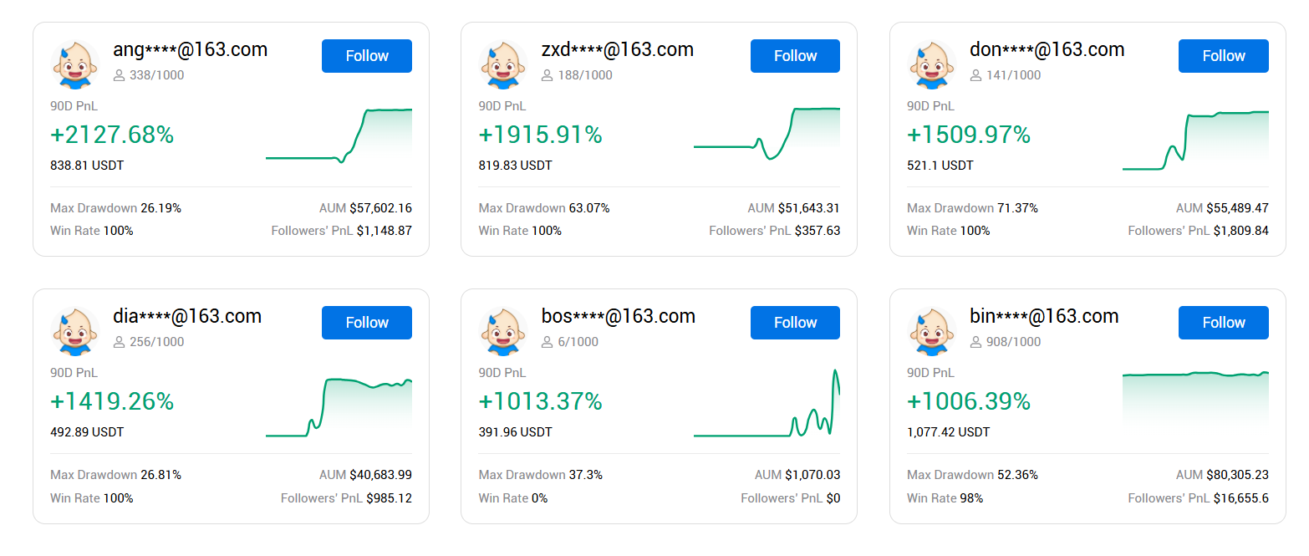Viewport: 1309px width, 556px height.
Task: View PnL chart for +2127.68% trader
Action: (x=339, y=135)
